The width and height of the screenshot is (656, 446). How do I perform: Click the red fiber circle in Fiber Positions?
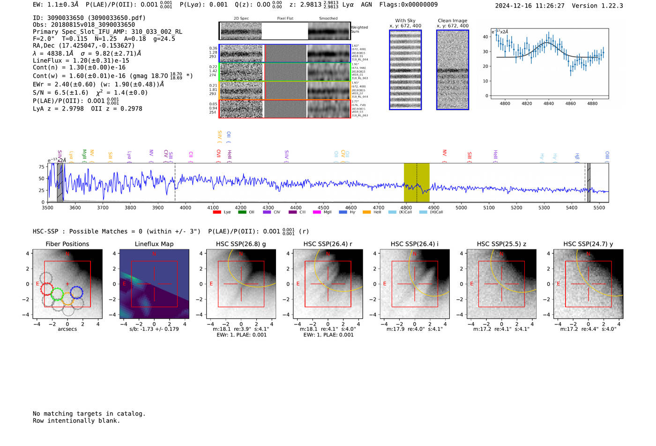tap(47, 289)
